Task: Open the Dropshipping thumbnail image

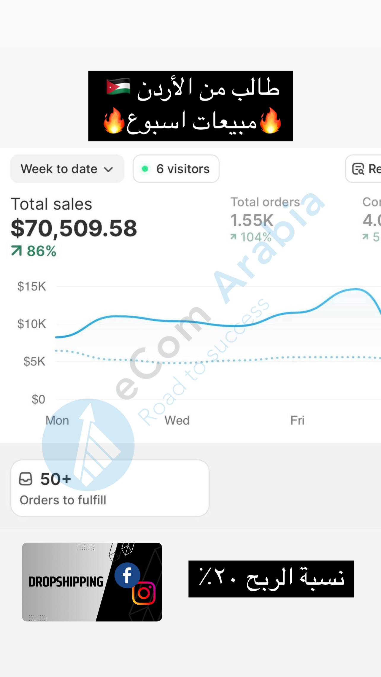Action: [92, 582]
